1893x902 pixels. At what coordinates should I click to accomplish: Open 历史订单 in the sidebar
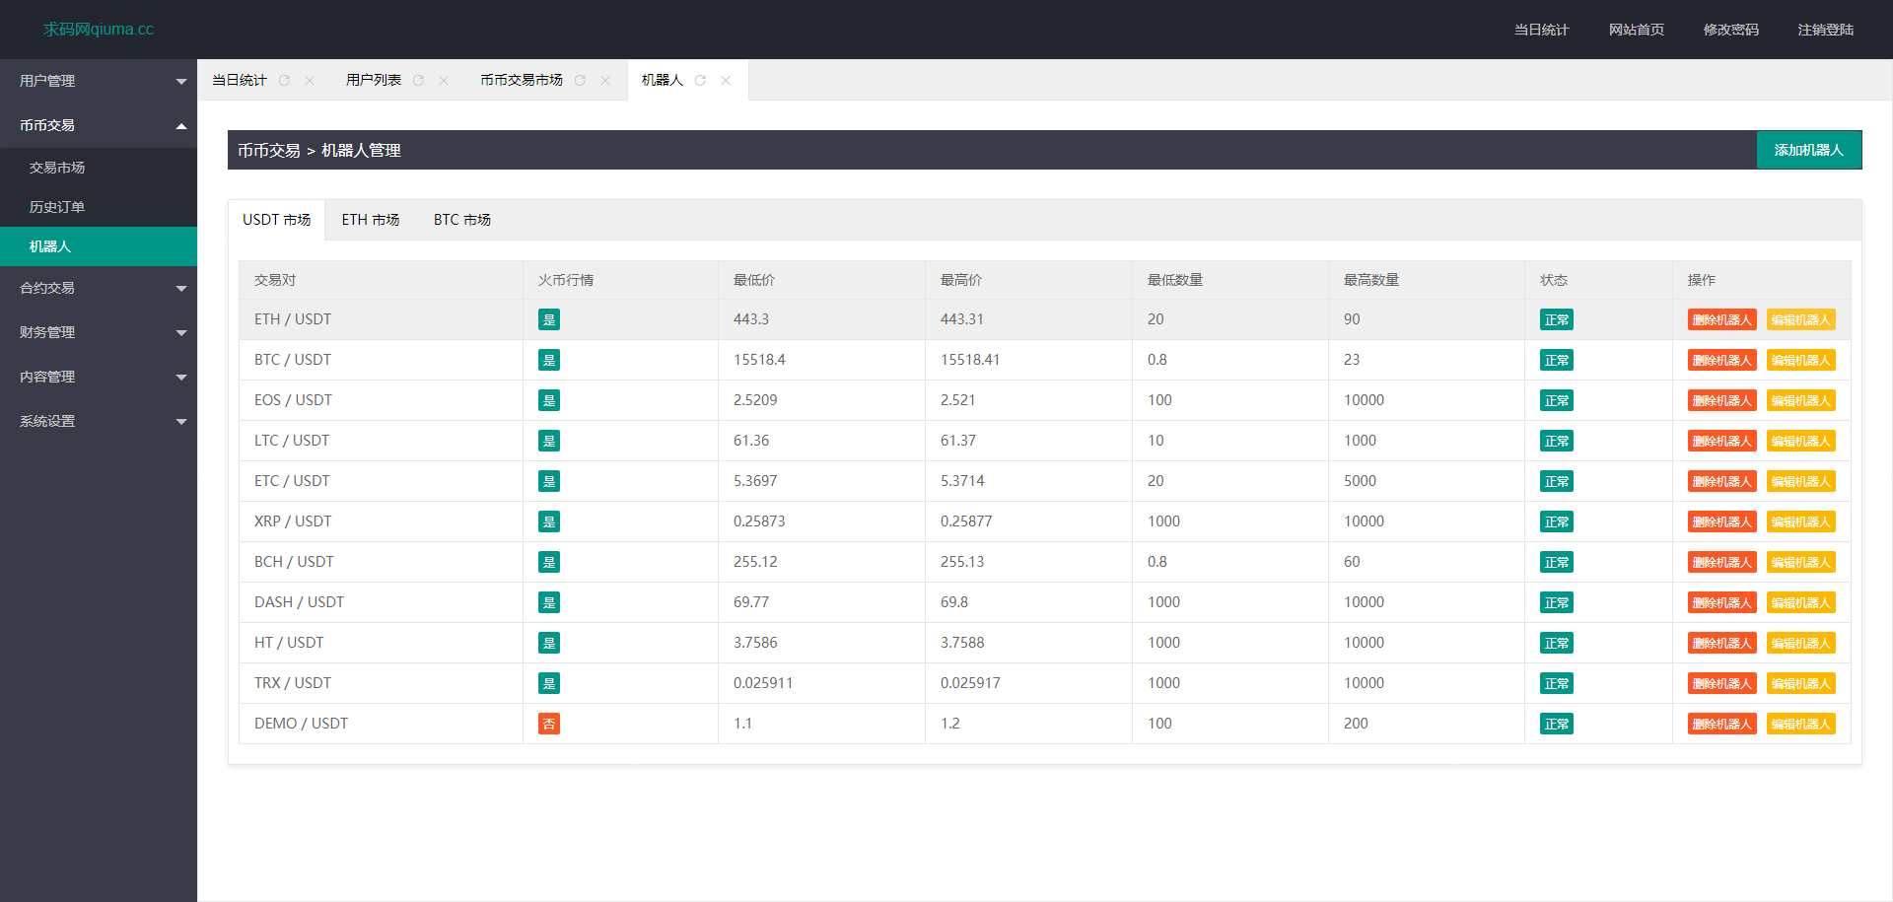(x=57, y=207)
